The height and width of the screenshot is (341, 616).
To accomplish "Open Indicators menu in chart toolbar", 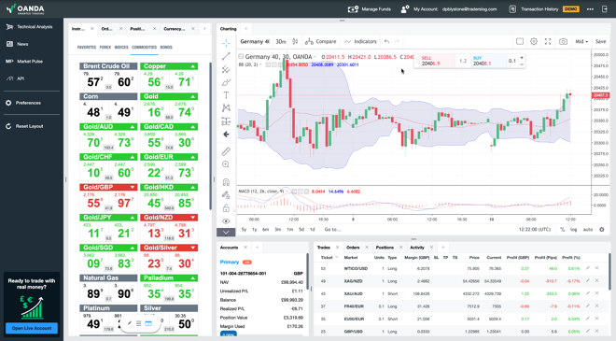I will [360, 41].
